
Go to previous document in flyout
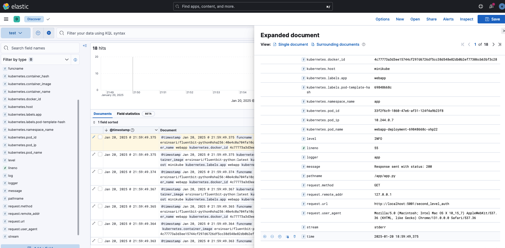pos(469,44)
